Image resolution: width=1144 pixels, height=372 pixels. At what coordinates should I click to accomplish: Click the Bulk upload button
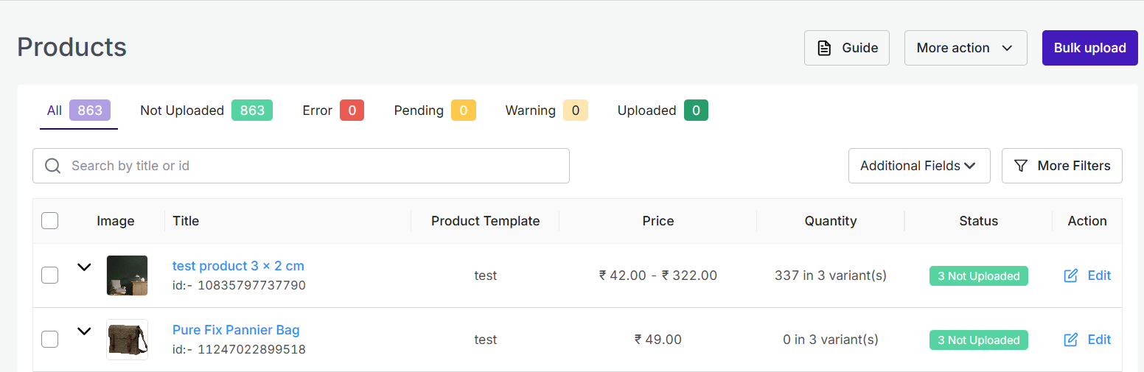click(1089, 48)
